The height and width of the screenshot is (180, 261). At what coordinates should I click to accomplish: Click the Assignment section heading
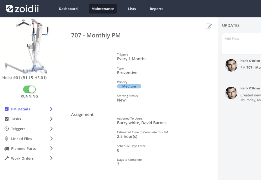82,115
